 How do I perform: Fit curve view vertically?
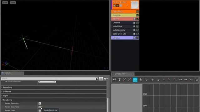coord(119,80)
